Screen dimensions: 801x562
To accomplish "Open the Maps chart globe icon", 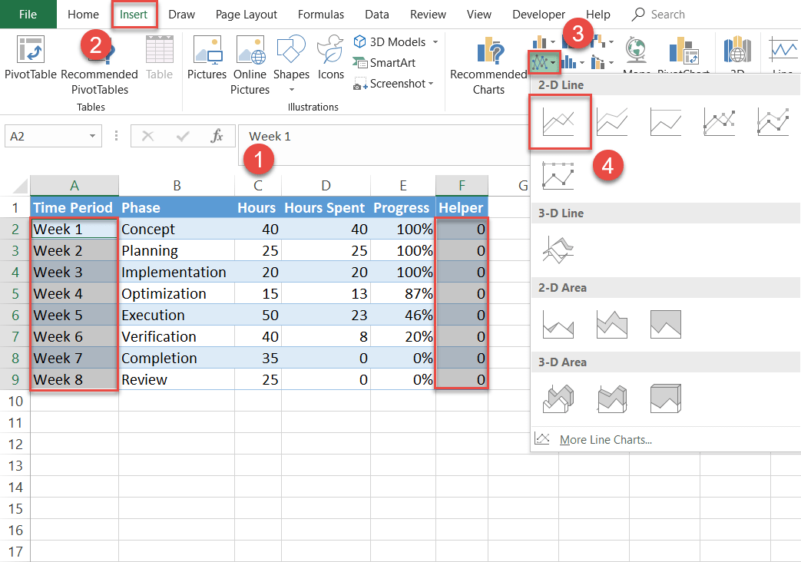I will coord(636,51).
